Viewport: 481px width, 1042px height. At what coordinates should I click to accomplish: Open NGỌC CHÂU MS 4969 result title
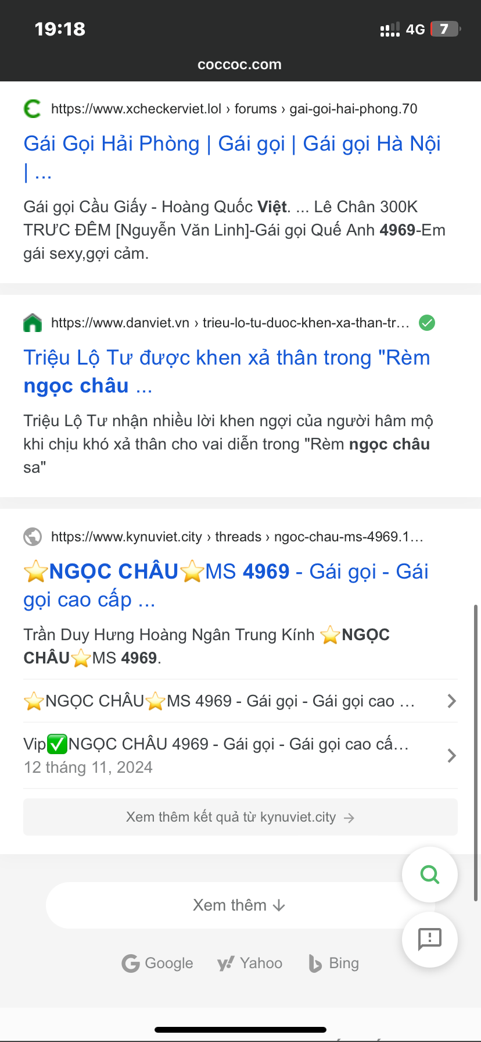point(226,586)
